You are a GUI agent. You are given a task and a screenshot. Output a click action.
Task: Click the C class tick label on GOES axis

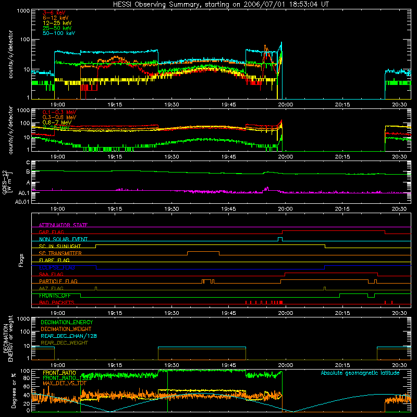click(28, 163)
